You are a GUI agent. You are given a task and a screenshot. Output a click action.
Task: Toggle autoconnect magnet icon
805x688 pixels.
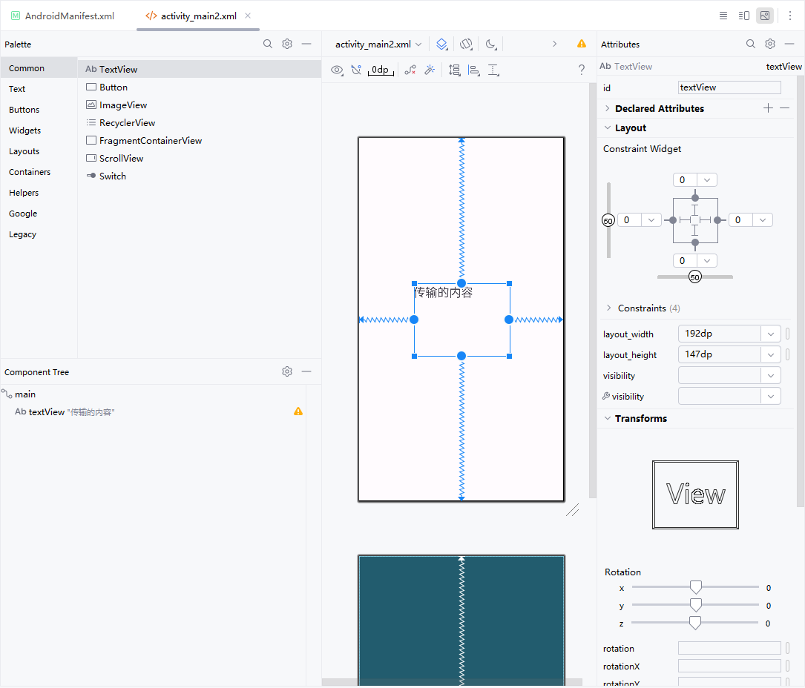point(356,70)
